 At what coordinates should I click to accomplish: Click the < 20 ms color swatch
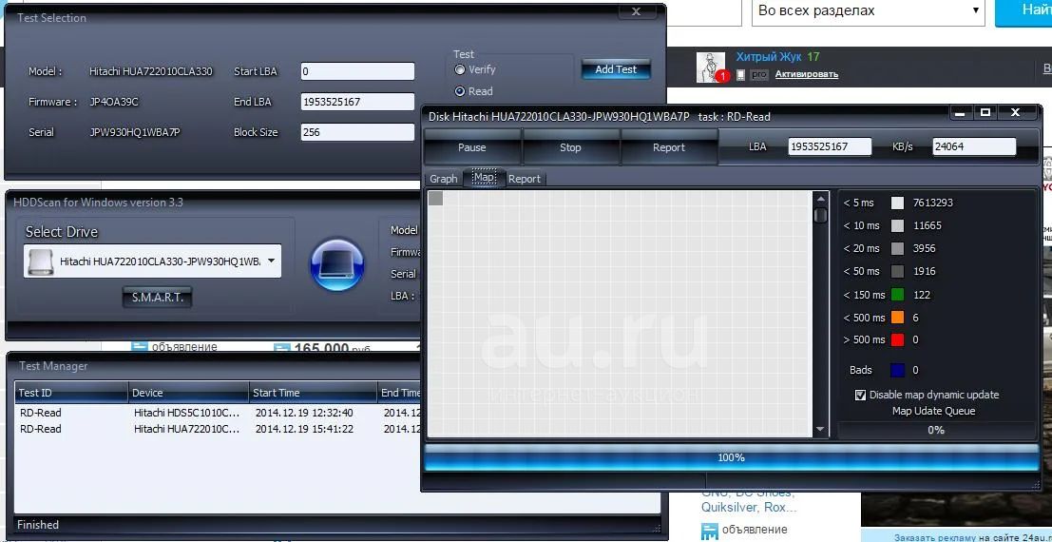(897, 248)
